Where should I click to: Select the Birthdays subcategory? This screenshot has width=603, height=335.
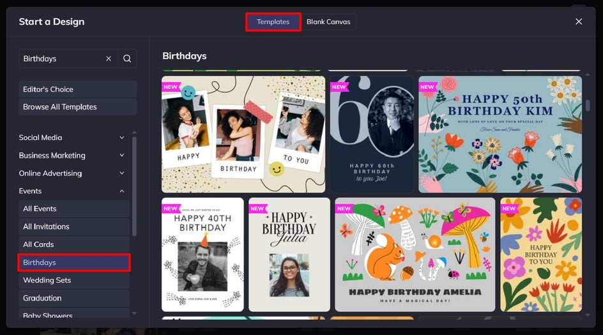[74, 262]
